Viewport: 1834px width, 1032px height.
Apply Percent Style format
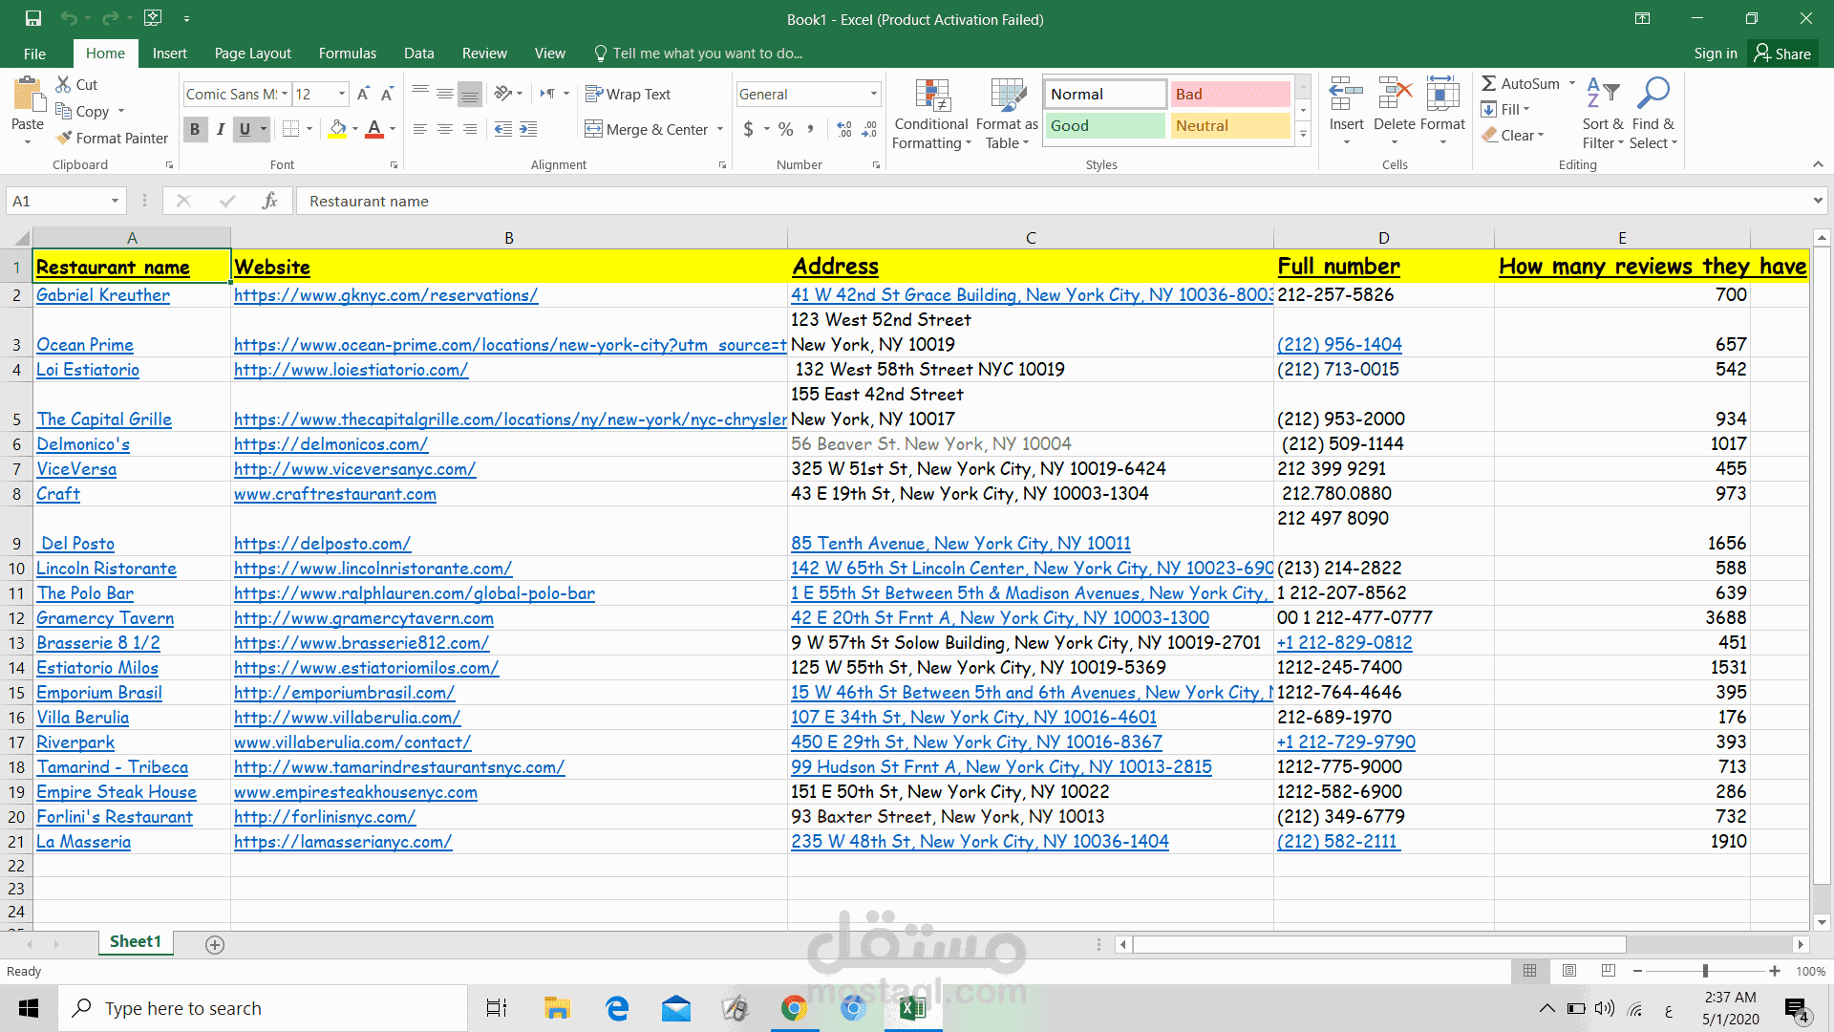point(786,128)
